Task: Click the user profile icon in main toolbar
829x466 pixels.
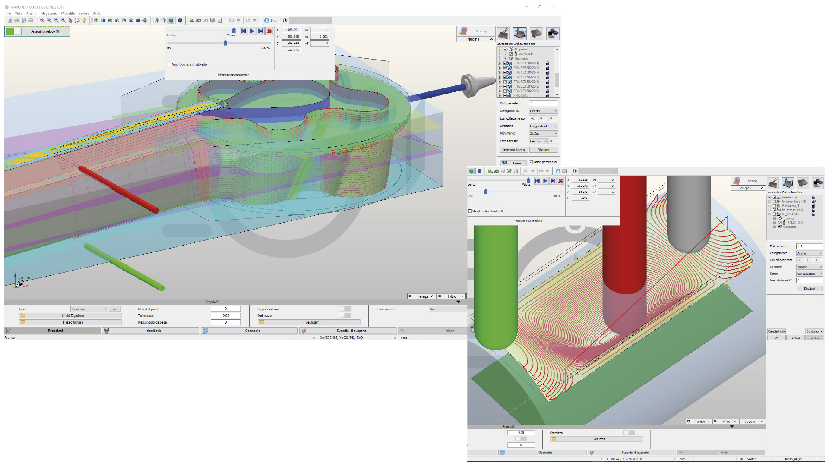Action: 266,20
